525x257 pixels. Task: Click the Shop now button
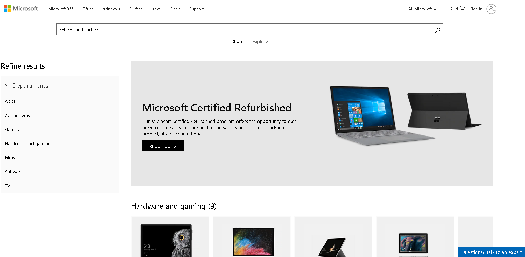tap(163, 146)
